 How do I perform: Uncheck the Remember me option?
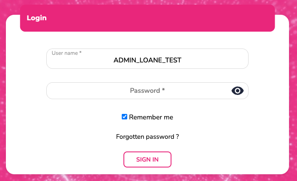(125, 117)
